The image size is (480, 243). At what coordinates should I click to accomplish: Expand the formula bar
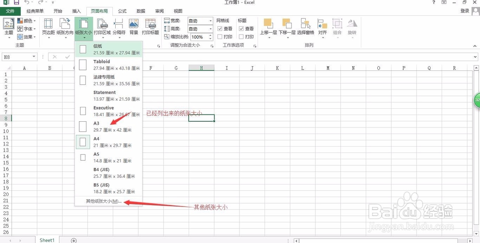tap(475, 57)
